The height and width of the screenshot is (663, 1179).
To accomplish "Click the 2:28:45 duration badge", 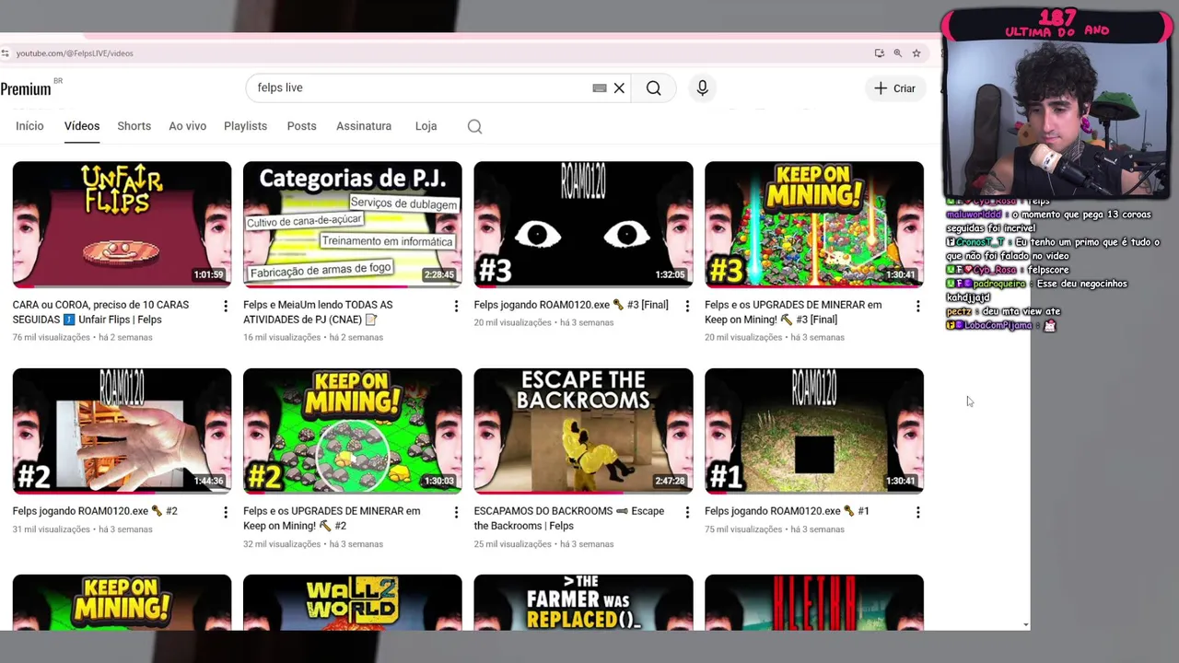I will click(439, 274).
